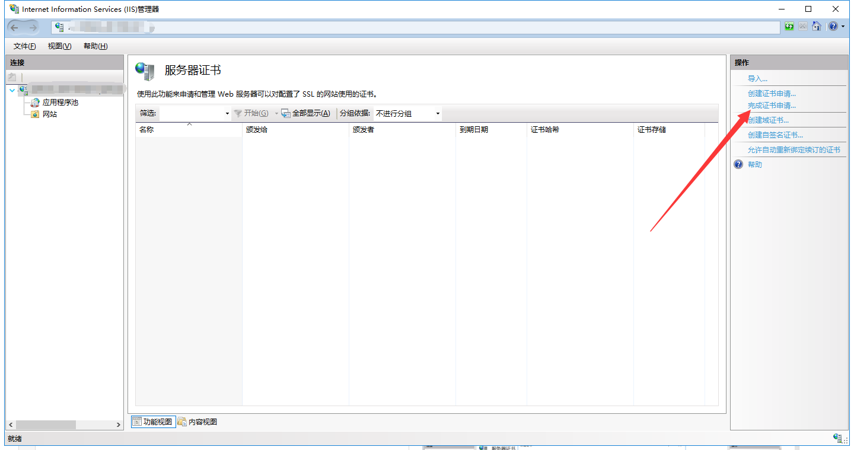
Task: Collapse the server node in connections tree
Action: (x=12, y=90)
